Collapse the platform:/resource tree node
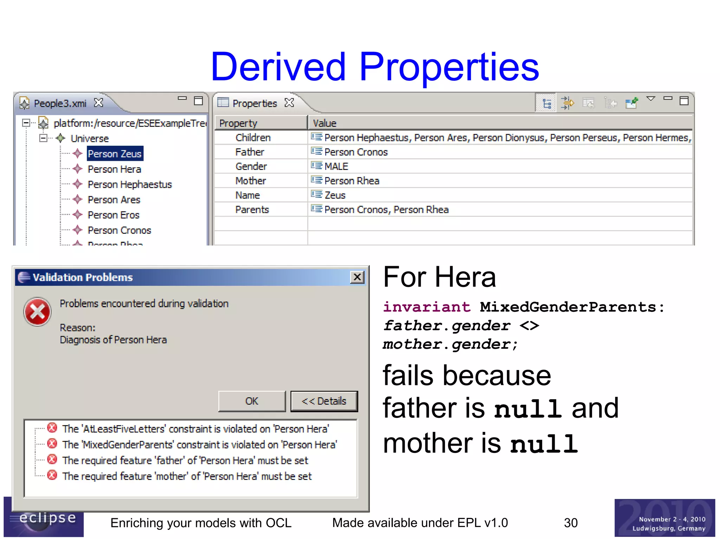The width and height of the screenshot is (720, 539). [26, 123]
